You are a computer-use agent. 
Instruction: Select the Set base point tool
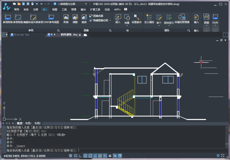(137, 17)
